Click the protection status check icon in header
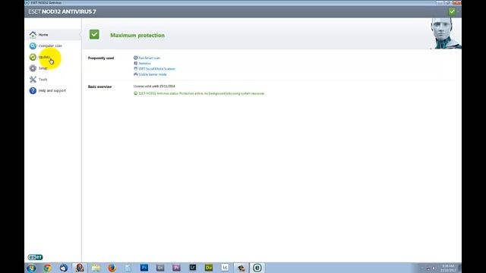486x273 pixels. [452, 12]
